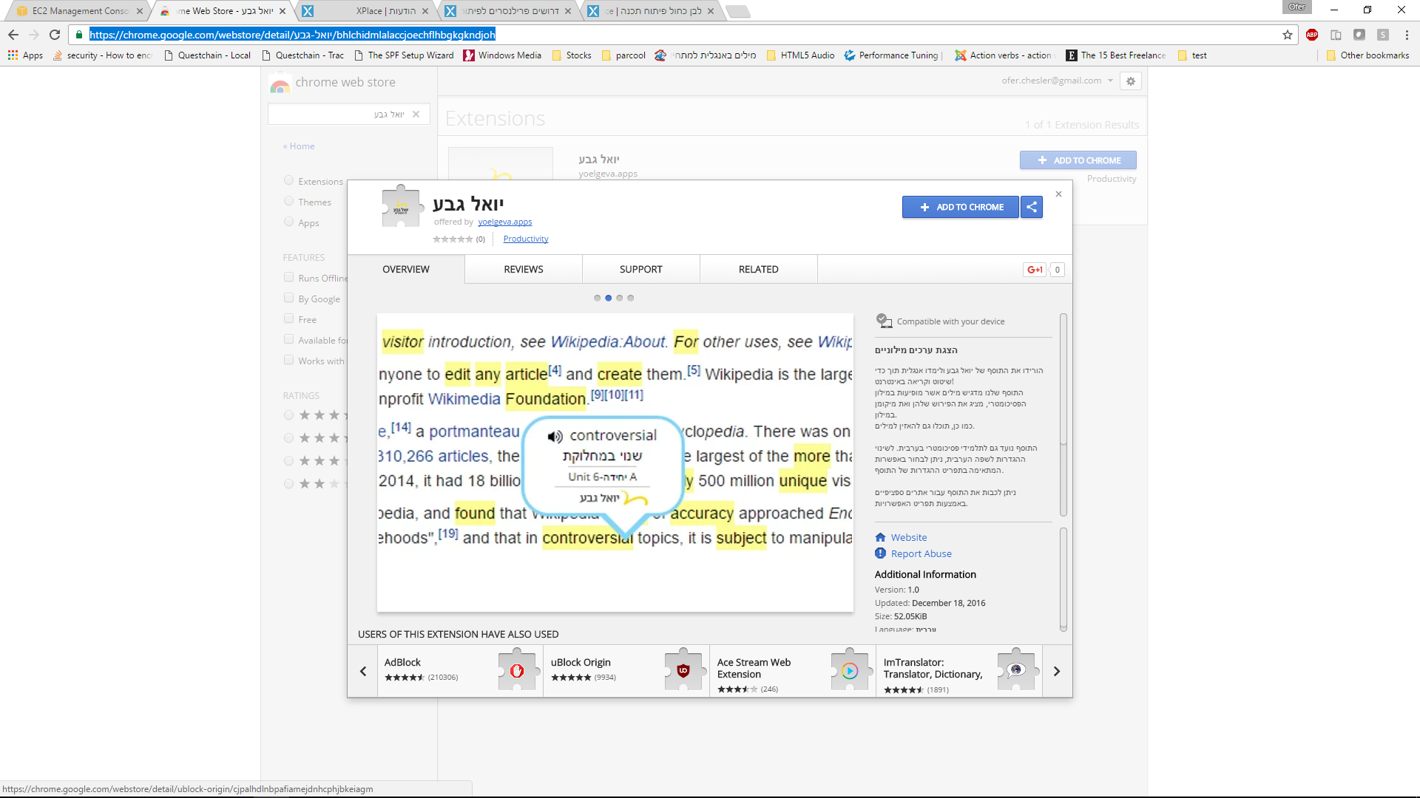Switch to the Overview tab

click(406, 270)
